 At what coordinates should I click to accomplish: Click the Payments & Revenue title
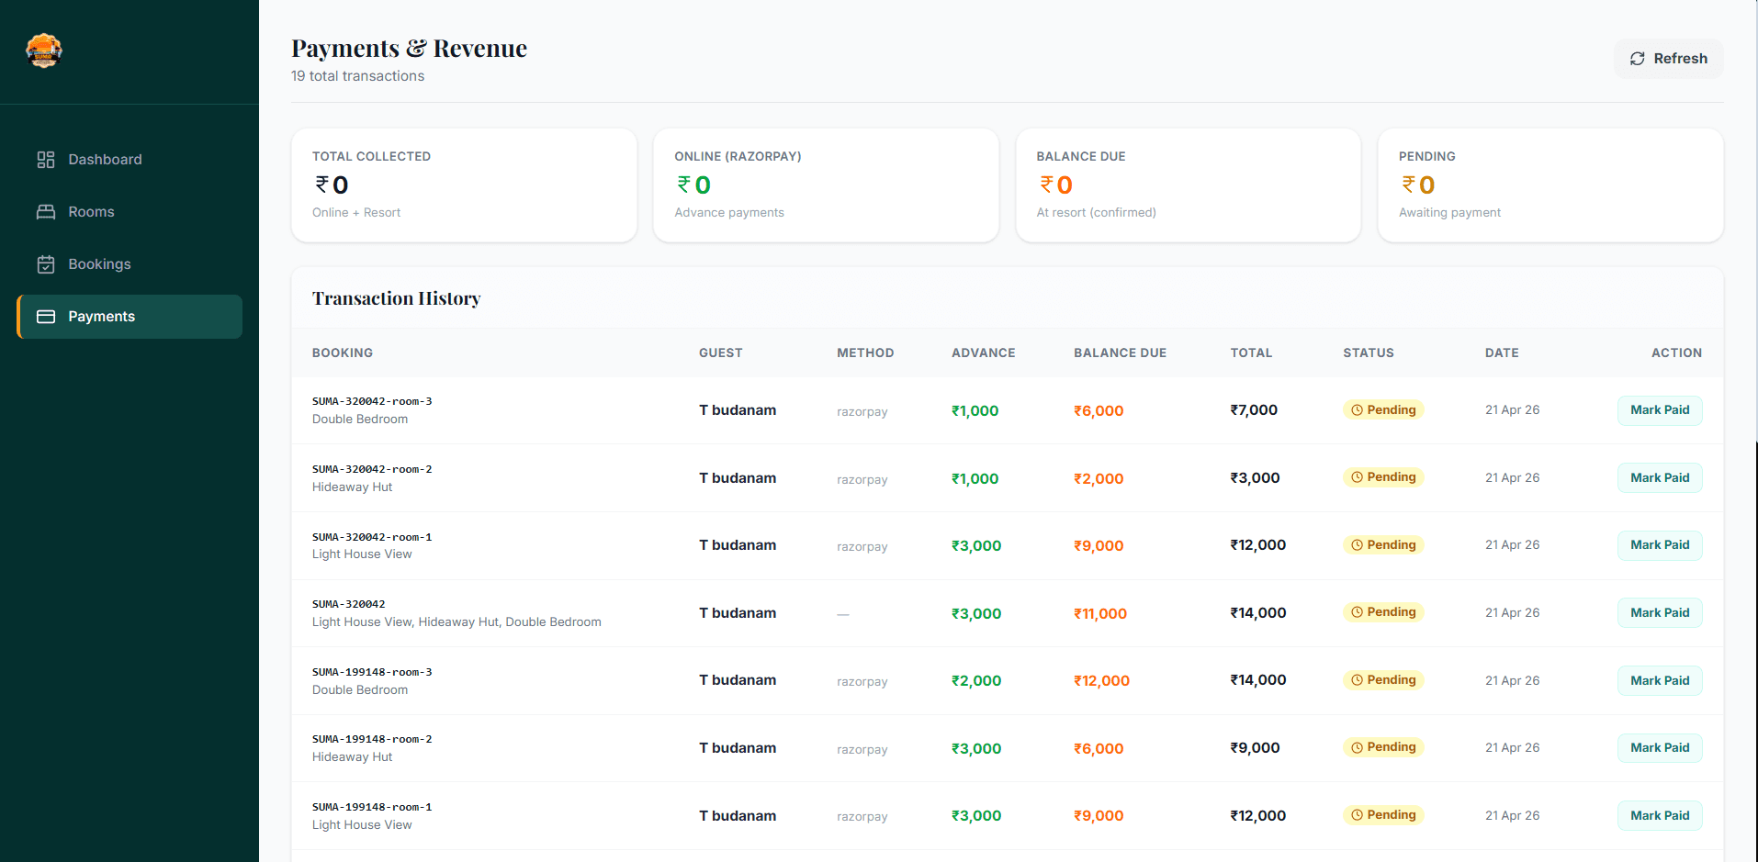409,48
